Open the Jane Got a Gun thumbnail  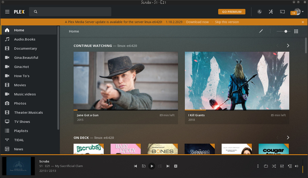[126, 81]
